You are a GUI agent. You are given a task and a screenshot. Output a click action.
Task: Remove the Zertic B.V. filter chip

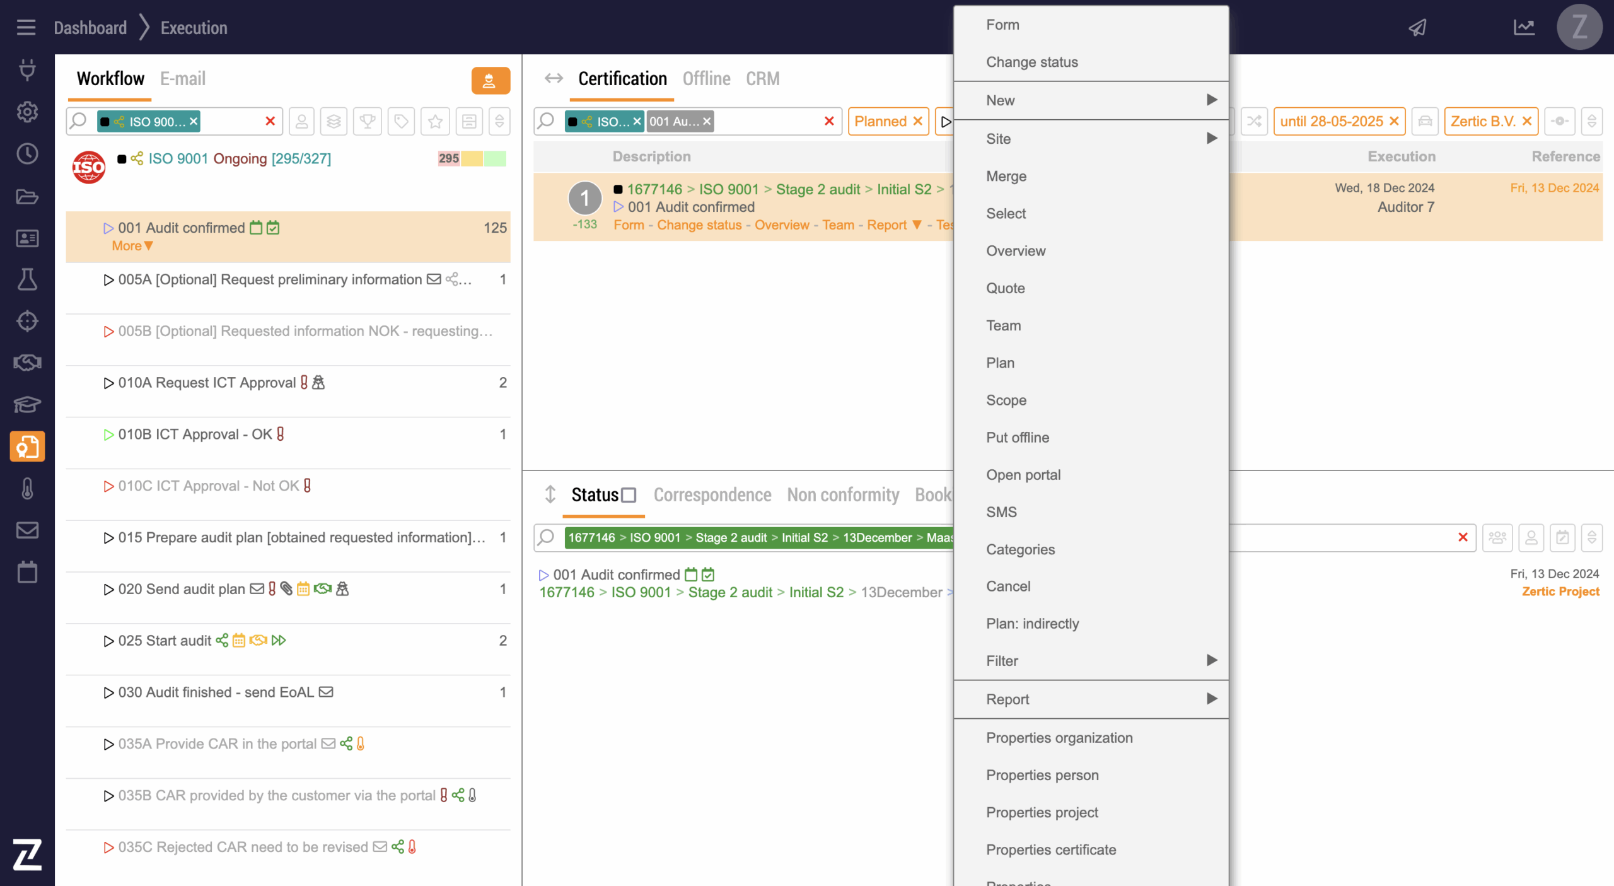click(x=1527, y=121)
